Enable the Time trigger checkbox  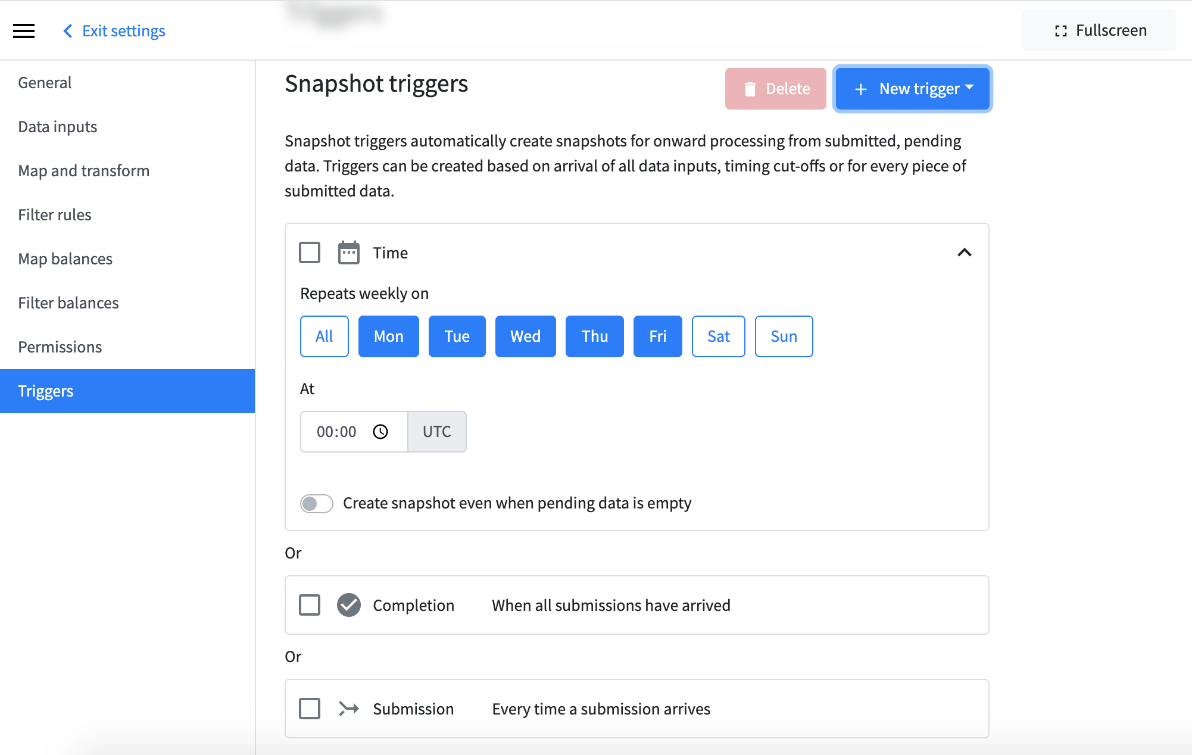(x=309, y=252)
